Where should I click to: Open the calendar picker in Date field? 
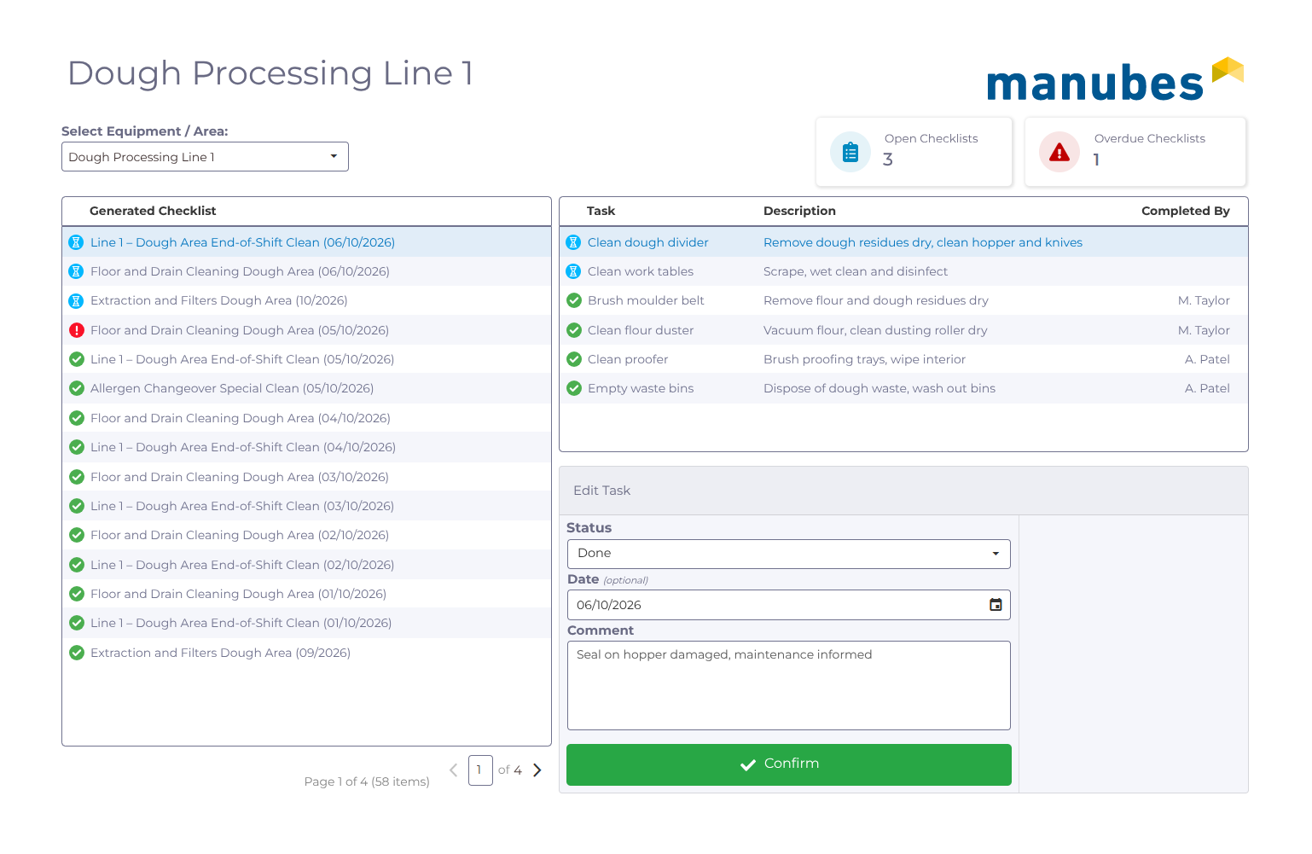[x=996, y=605]
